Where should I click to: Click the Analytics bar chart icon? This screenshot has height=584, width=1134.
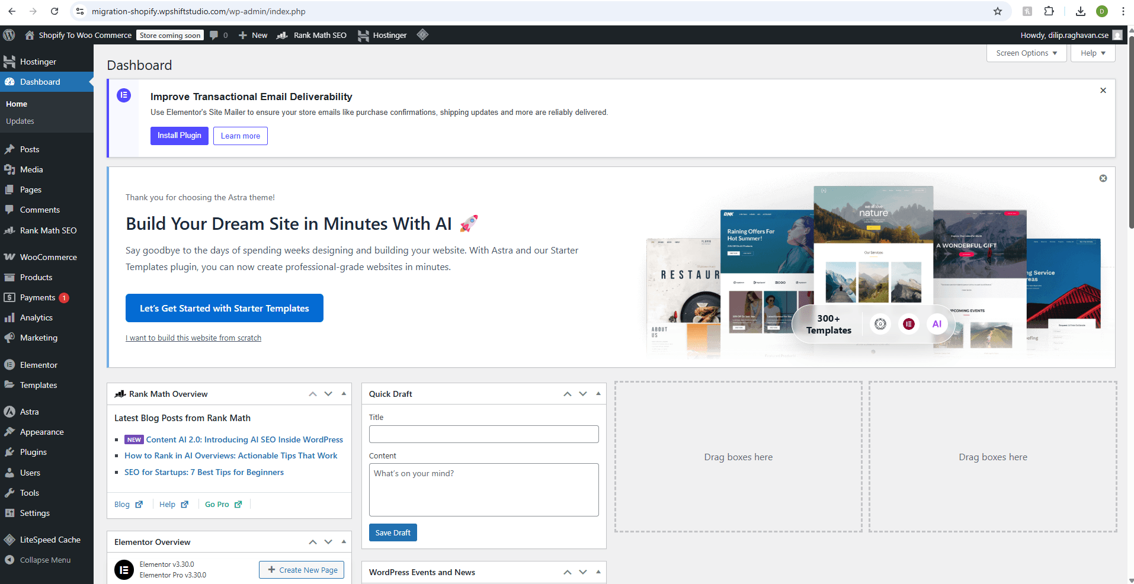(x=9, y=317)
